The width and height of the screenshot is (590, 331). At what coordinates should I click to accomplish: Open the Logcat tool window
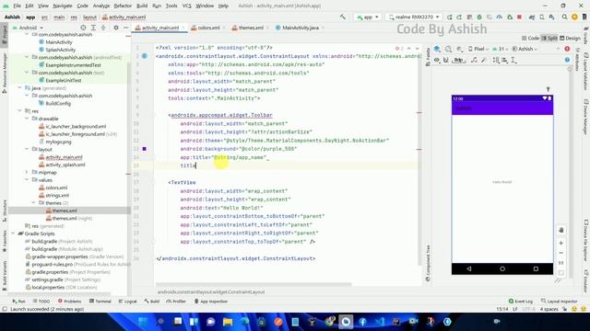coord(127,301)
